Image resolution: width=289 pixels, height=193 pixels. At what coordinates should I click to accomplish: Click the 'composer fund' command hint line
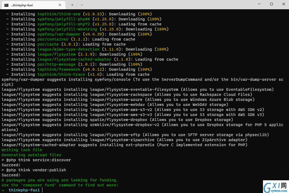click(x=60, y=185)
